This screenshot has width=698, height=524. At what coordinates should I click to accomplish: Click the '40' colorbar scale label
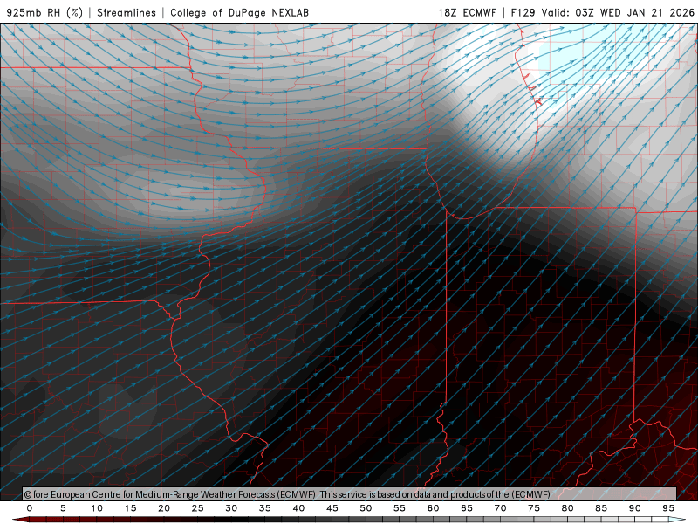[x=298, y=508]
